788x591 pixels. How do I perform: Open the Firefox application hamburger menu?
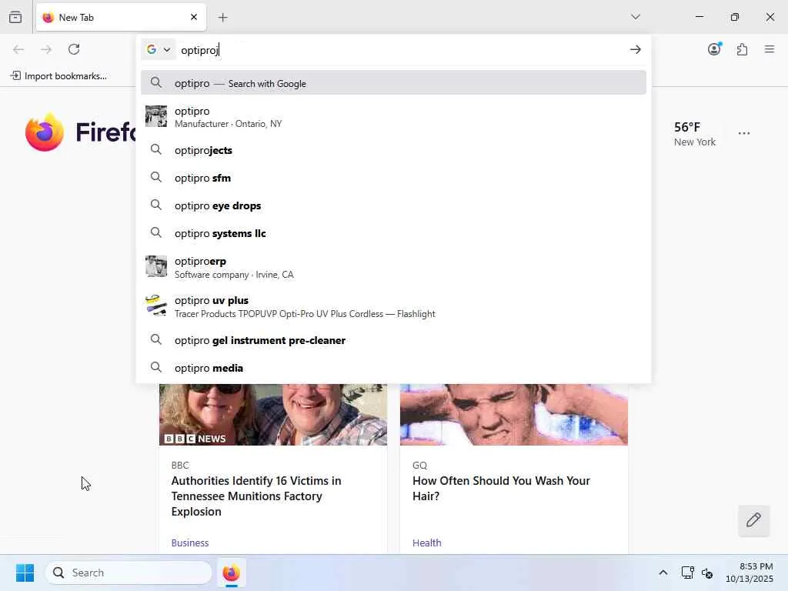point(770,49)
